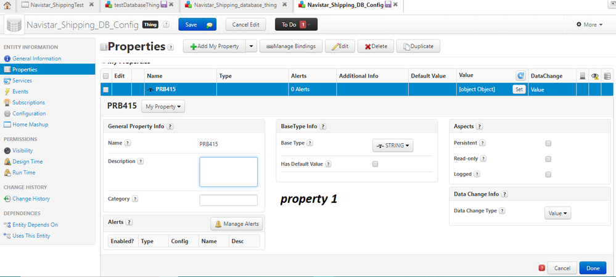Click the Save button
The width and height of the screenshot is (616, 277).
(191, 24)
